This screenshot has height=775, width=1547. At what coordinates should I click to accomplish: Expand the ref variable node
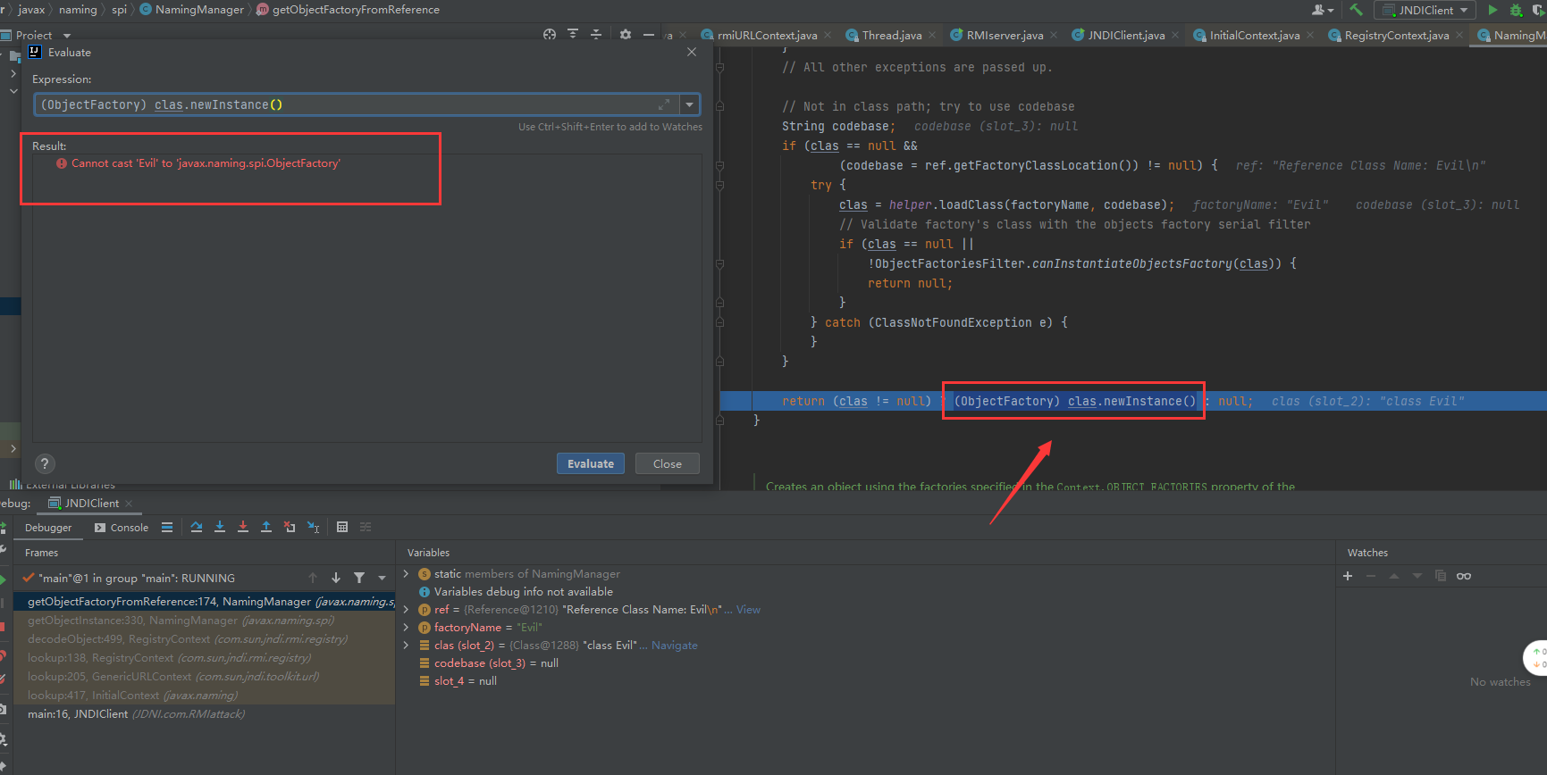(406, 610)
